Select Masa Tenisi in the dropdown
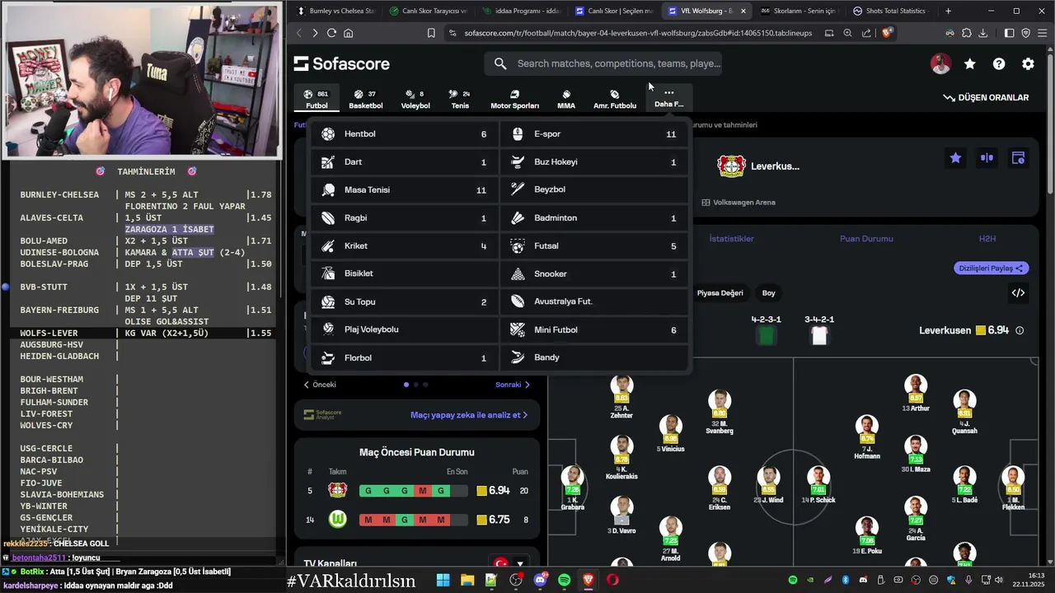The width and height of the screenshot is (1055, 593). click(404, 190)
